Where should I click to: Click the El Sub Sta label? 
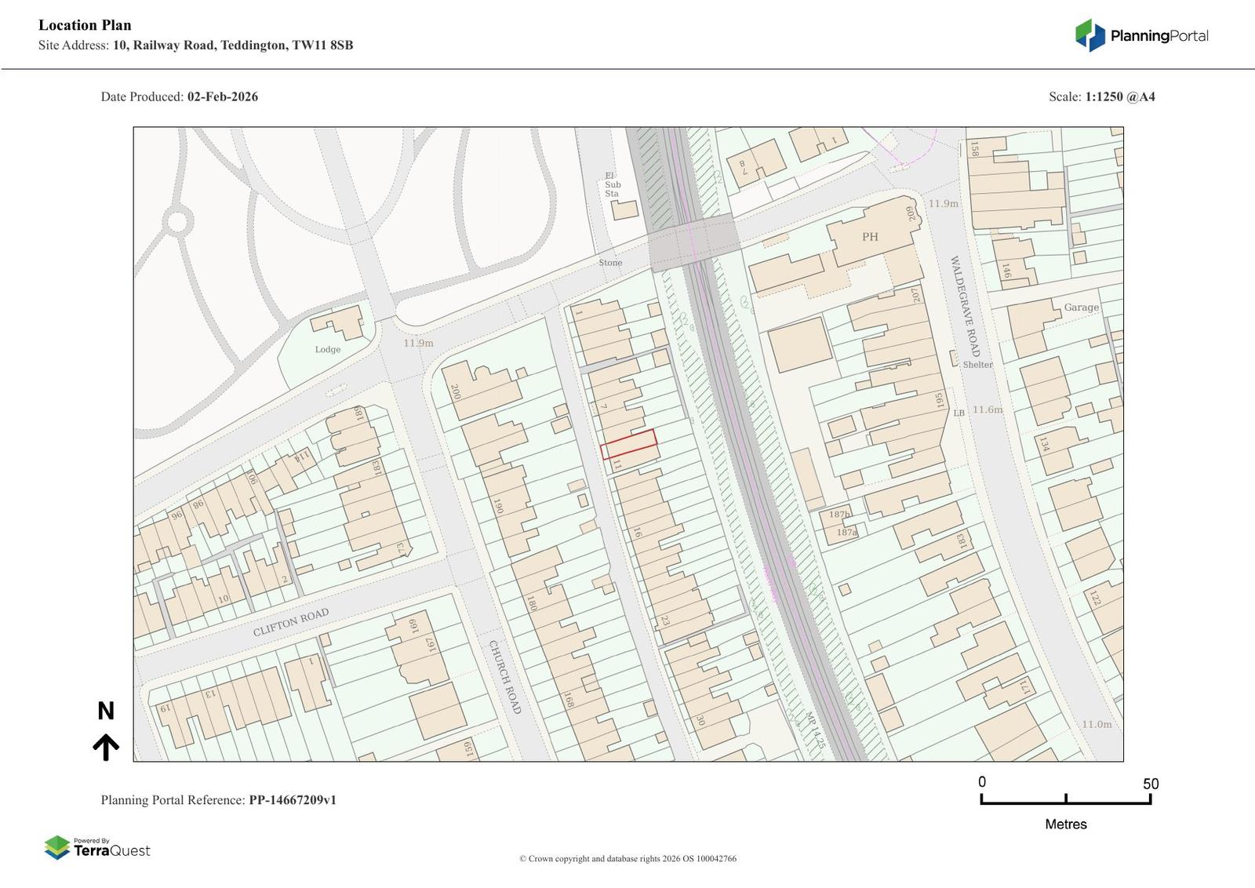612,185
